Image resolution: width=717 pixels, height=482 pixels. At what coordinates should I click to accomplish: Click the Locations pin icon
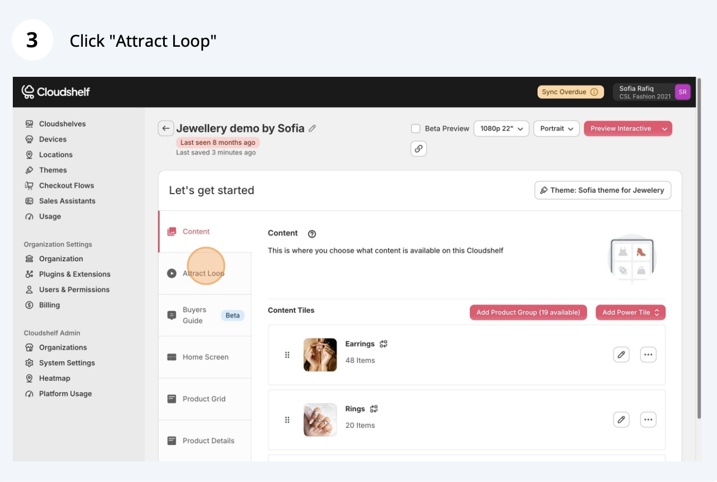(30, 155)
